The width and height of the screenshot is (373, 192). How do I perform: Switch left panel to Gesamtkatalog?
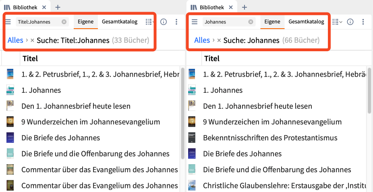pos(120,22)
